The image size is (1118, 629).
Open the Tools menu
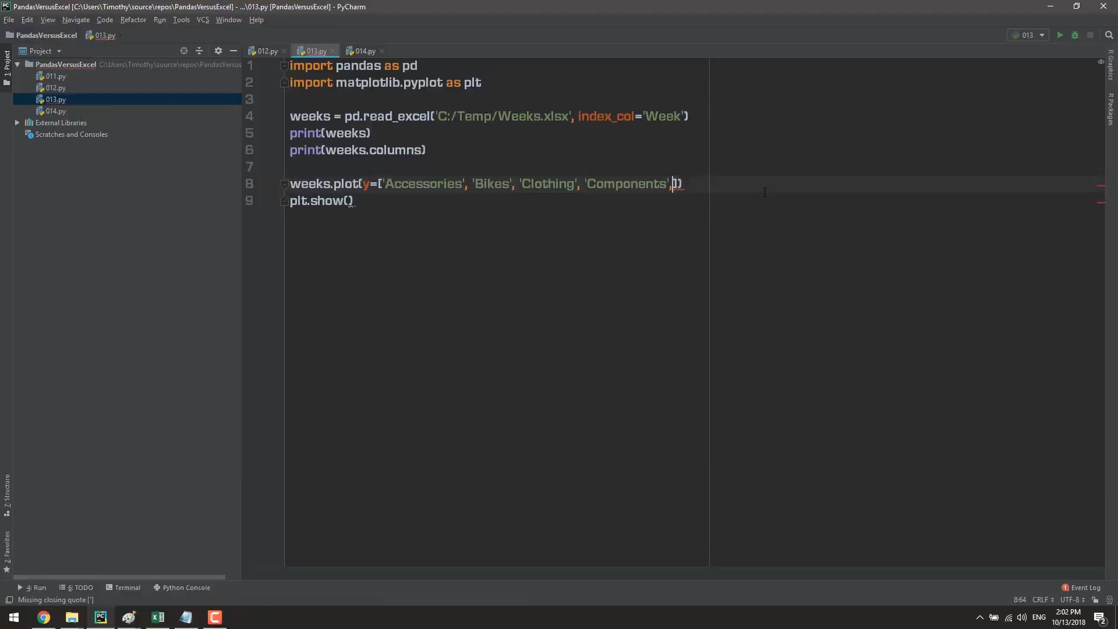tap(181, 19)
